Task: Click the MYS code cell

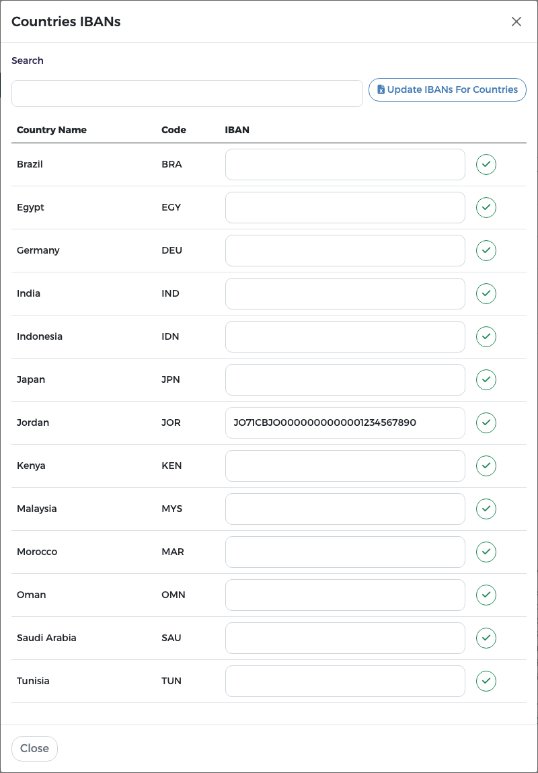Action: (172, 509)
